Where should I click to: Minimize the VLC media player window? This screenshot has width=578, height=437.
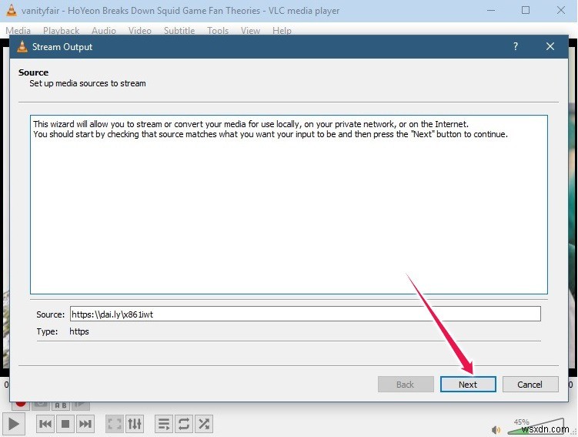[491, 10]
